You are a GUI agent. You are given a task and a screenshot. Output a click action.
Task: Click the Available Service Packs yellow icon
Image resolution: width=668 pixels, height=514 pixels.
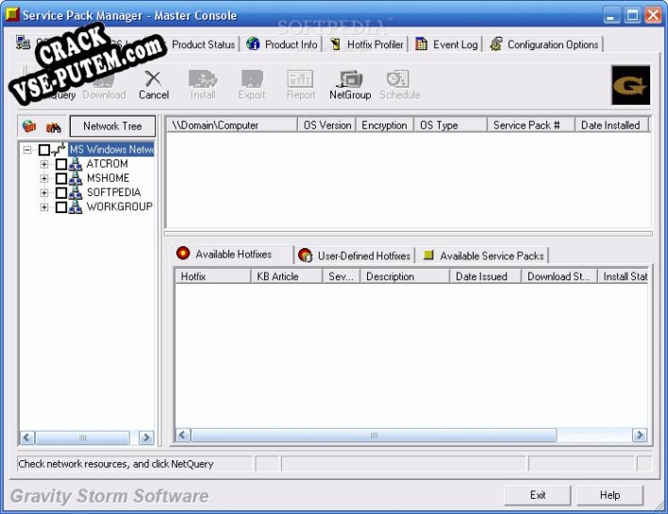428,255
